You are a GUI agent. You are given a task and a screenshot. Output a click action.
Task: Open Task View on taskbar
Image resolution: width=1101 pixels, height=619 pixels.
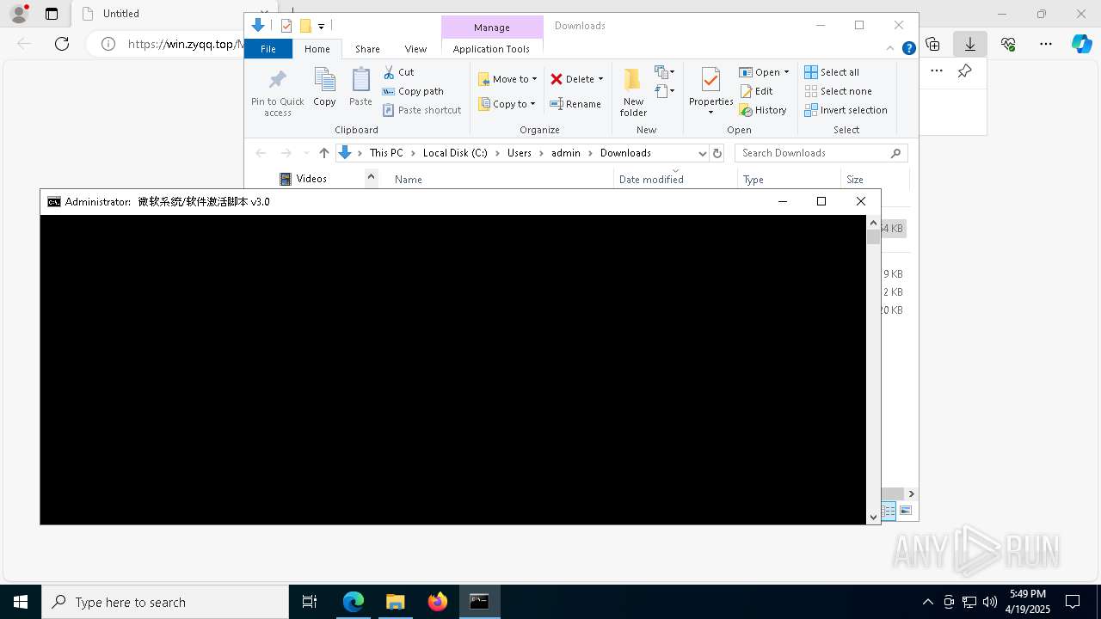click(310, 602)
